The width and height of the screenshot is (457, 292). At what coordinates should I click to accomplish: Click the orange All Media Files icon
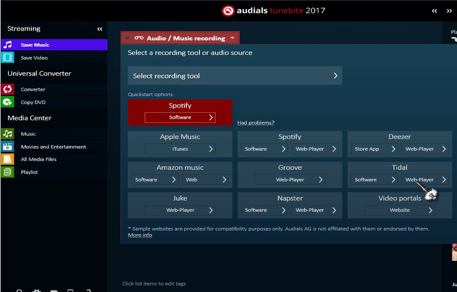7,159
